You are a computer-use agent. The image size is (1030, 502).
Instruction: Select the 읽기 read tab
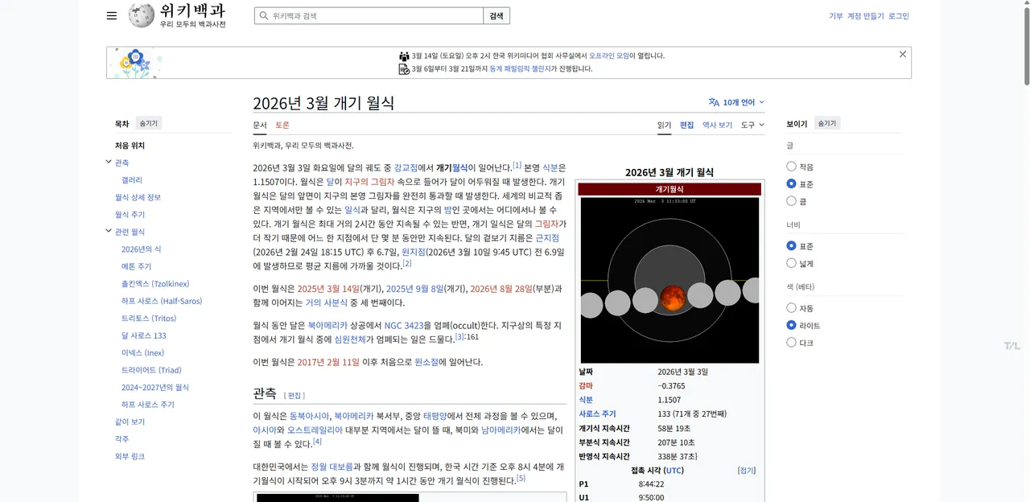pos(664,125)
